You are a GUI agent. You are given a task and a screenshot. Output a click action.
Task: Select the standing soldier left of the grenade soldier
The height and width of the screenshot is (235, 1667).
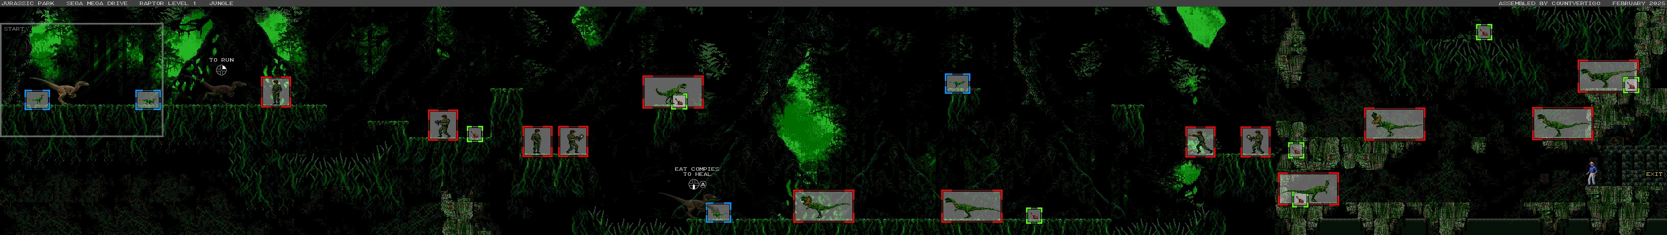point(537,141)
